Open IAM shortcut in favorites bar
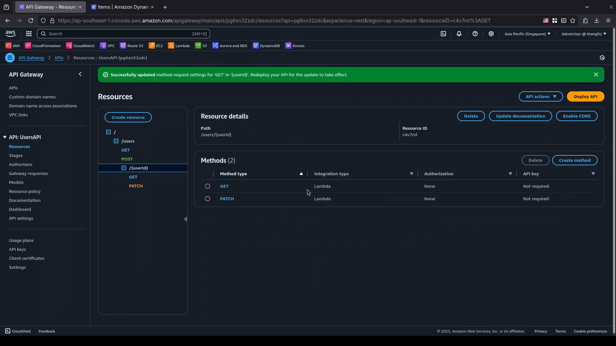 pyautogui.click(x=13, y=46)
